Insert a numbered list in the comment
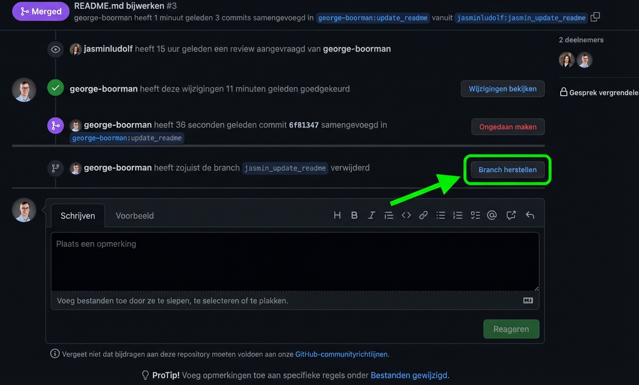 (458, 215)
